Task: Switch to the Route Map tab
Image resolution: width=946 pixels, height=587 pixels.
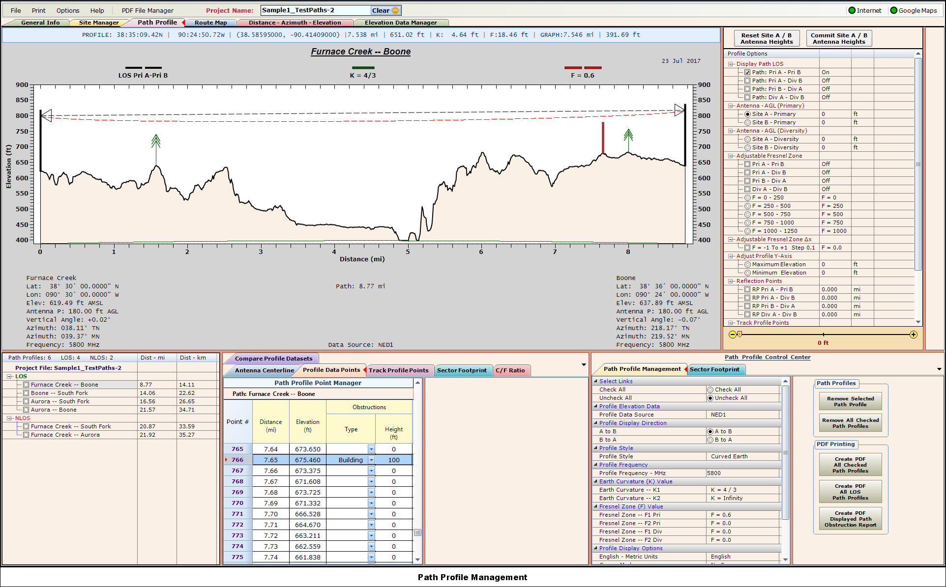Action: pyautogui.click(x=210, y=23)
